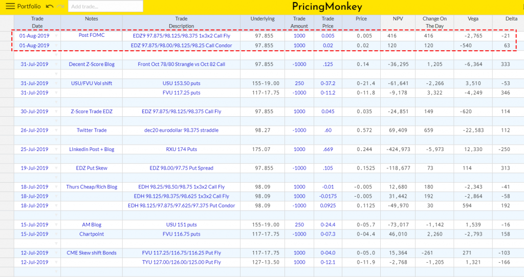Select the Change On The Day header

(x=434, y=23)
